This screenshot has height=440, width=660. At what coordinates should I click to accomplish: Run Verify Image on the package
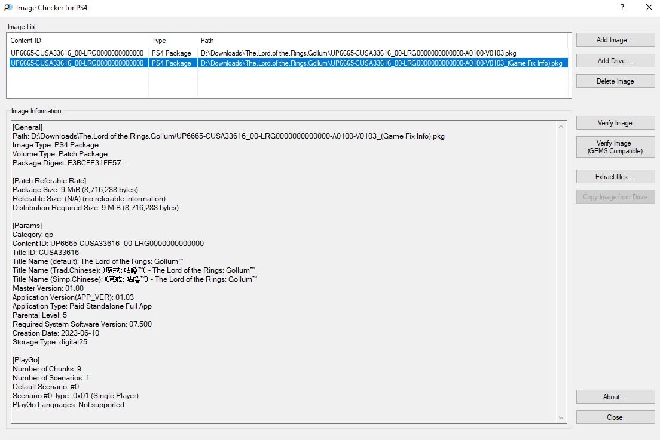point(615,123)
